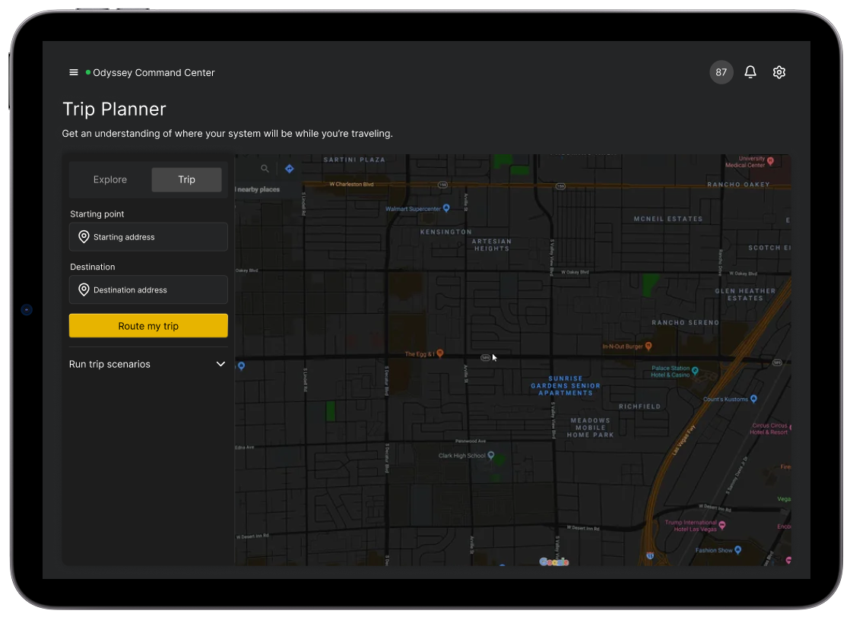
Task: Switch to the Explore tab
Action: [x=110, y=180]
